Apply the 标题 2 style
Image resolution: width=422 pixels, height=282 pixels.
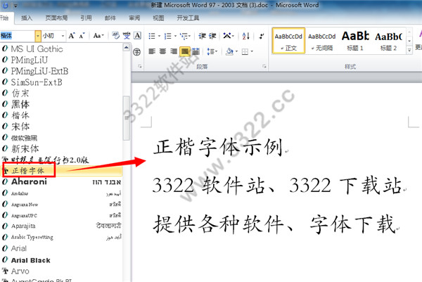389,41
